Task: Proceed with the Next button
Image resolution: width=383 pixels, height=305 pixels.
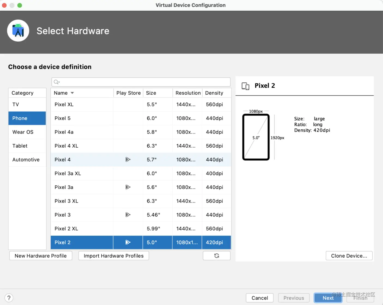Action: click(x=328, y=298)
